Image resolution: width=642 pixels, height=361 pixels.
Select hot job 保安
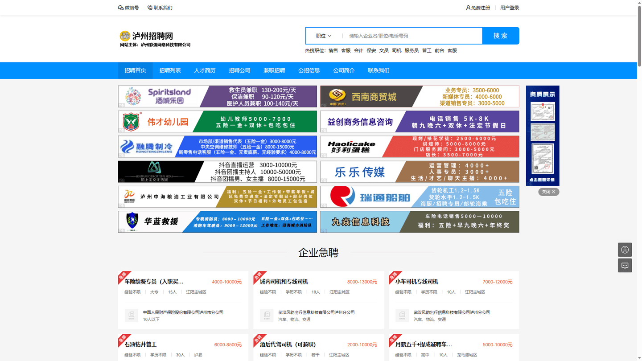(x=371, y=51)
